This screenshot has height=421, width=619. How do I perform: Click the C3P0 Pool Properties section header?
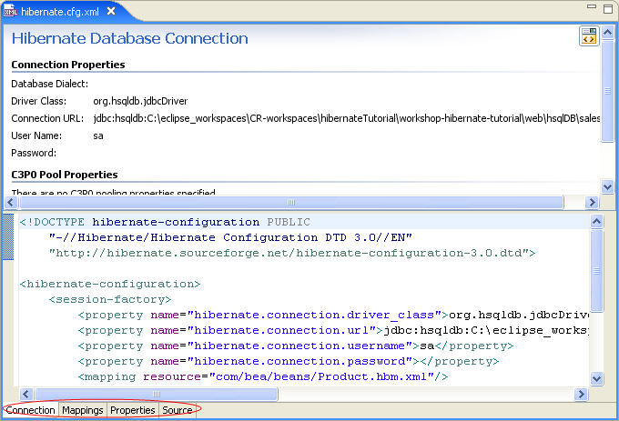[x=65, y=175]
